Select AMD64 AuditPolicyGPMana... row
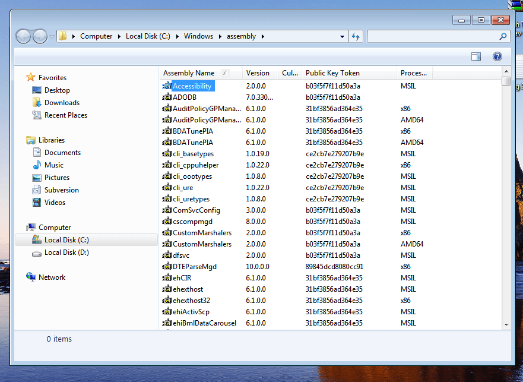This screenshot has height=382, width=523. click(x=297, y=120)
